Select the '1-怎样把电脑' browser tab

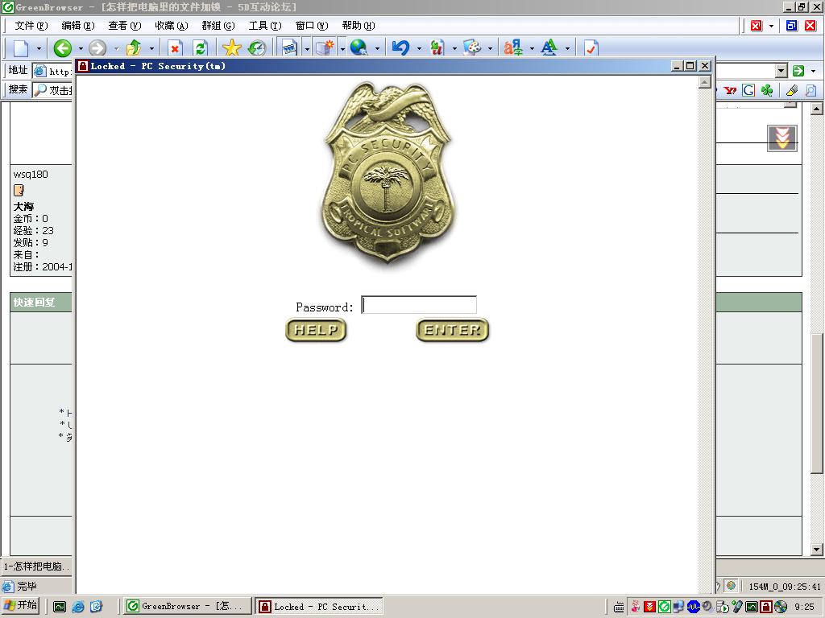coord(36,566)
